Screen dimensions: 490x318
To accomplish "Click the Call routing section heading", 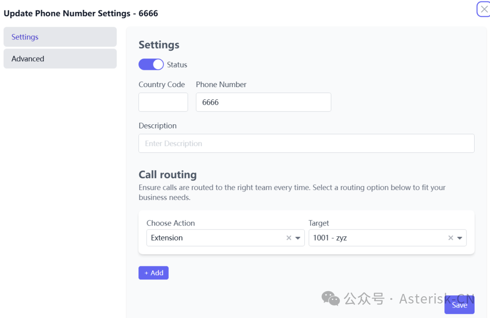I will (167, 175).
